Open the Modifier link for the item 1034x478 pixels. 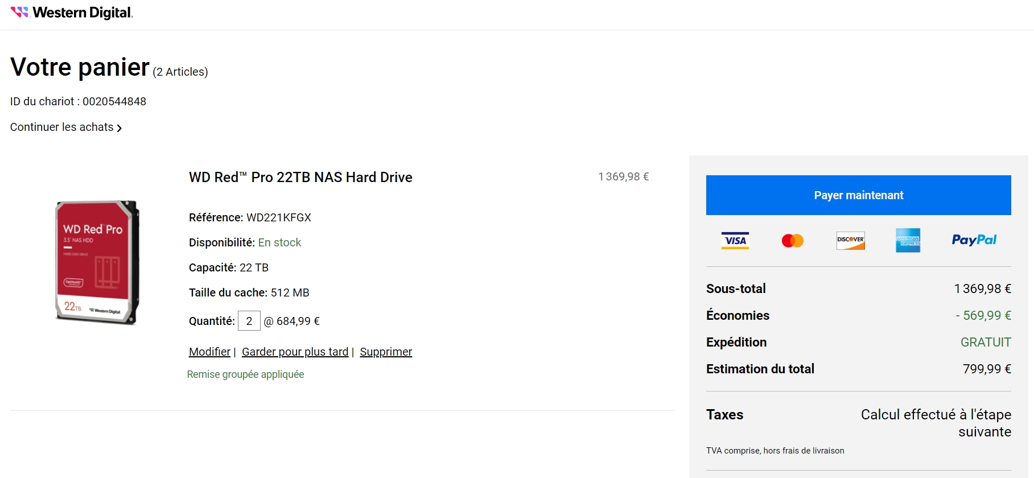(x=209, y=352)
